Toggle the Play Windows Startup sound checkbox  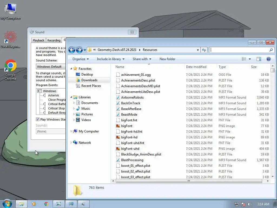point(38,119)
